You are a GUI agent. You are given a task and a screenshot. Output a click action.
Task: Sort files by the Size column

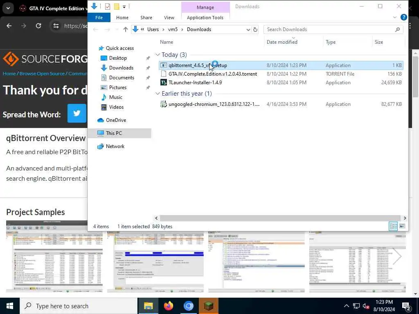pos(378,42)
